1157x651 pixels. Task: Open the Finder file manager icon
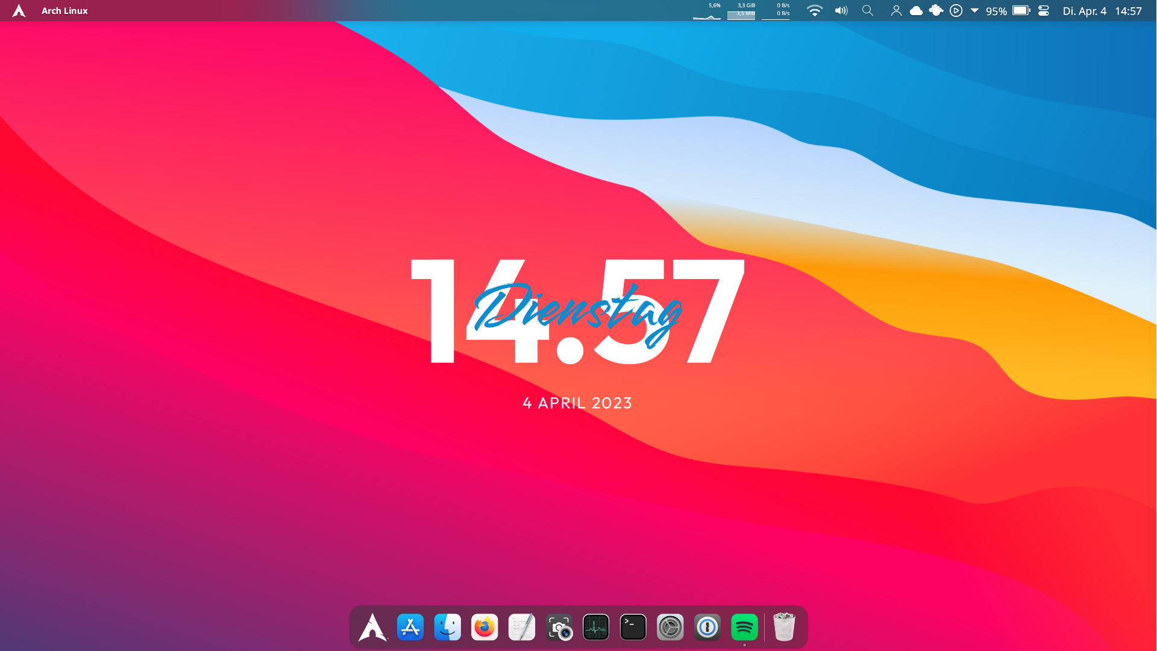448,627
